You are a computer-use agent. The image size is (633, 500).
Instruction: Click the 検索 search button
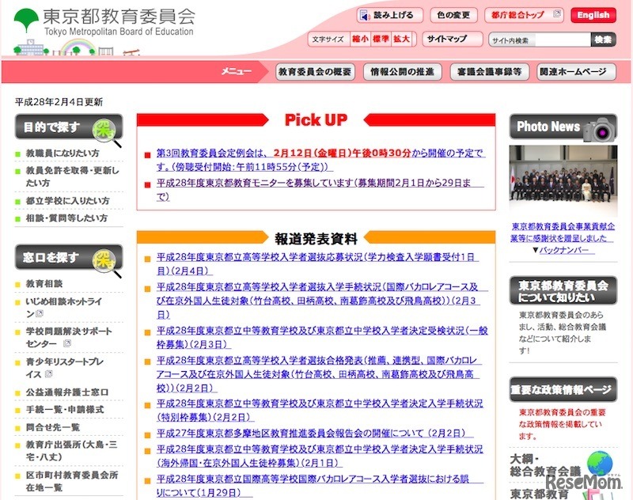[x=603, y=40]
